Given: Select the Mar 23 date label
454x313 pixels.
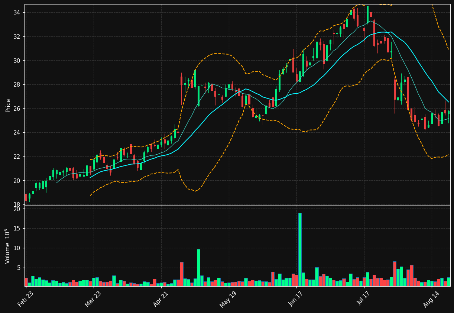Looking at the screenshot, I should [93, 299].
